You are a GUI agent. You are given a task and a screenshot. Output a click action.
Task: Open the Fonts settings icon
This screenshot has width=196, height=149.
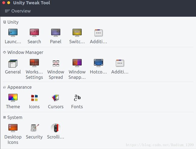pyautogui.click(x=77, y=98)
